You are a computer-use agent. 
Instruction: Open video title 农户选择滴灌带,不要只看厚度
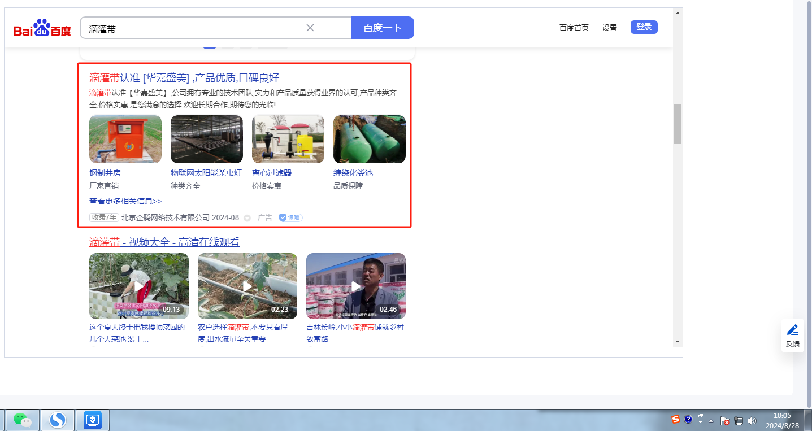pyautogui.click(x=244, y=333)
